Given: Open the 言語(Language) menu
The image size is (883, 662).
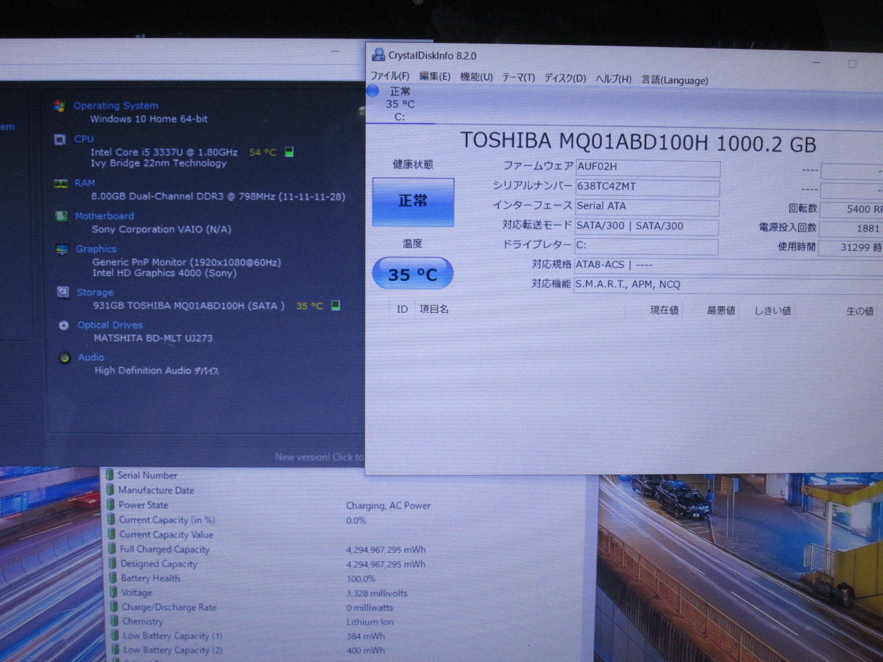Looking at the screenshot, I should (674, 81).
